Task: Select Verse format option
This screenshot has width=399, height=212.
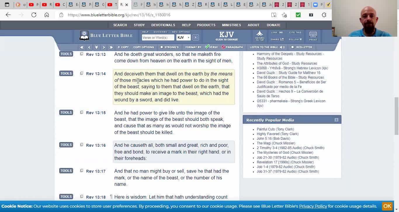Action: (x=211, y=47)
